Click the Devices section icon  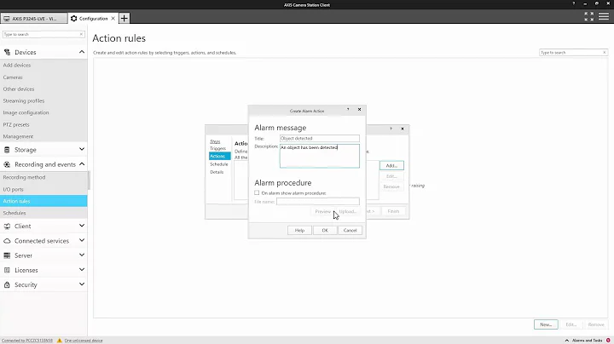click(x=7, y=52)
